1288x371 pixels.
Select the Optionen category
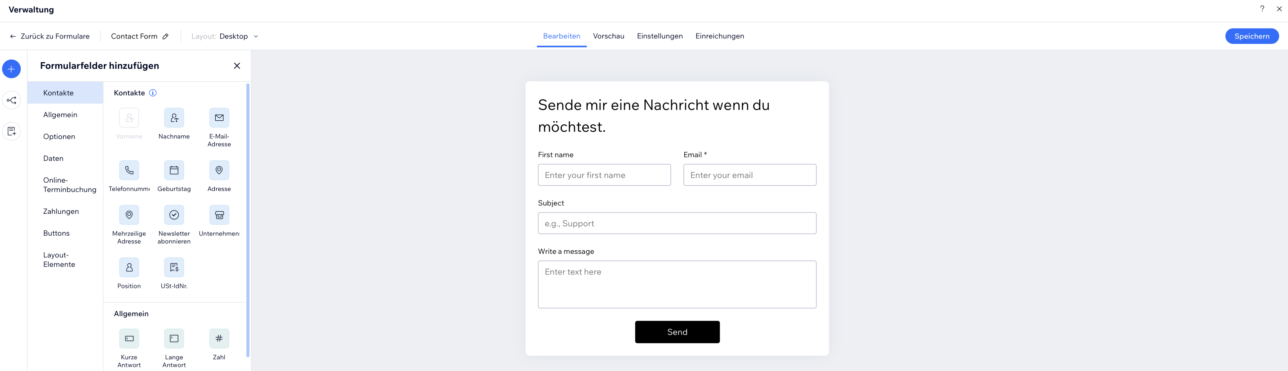59,136
